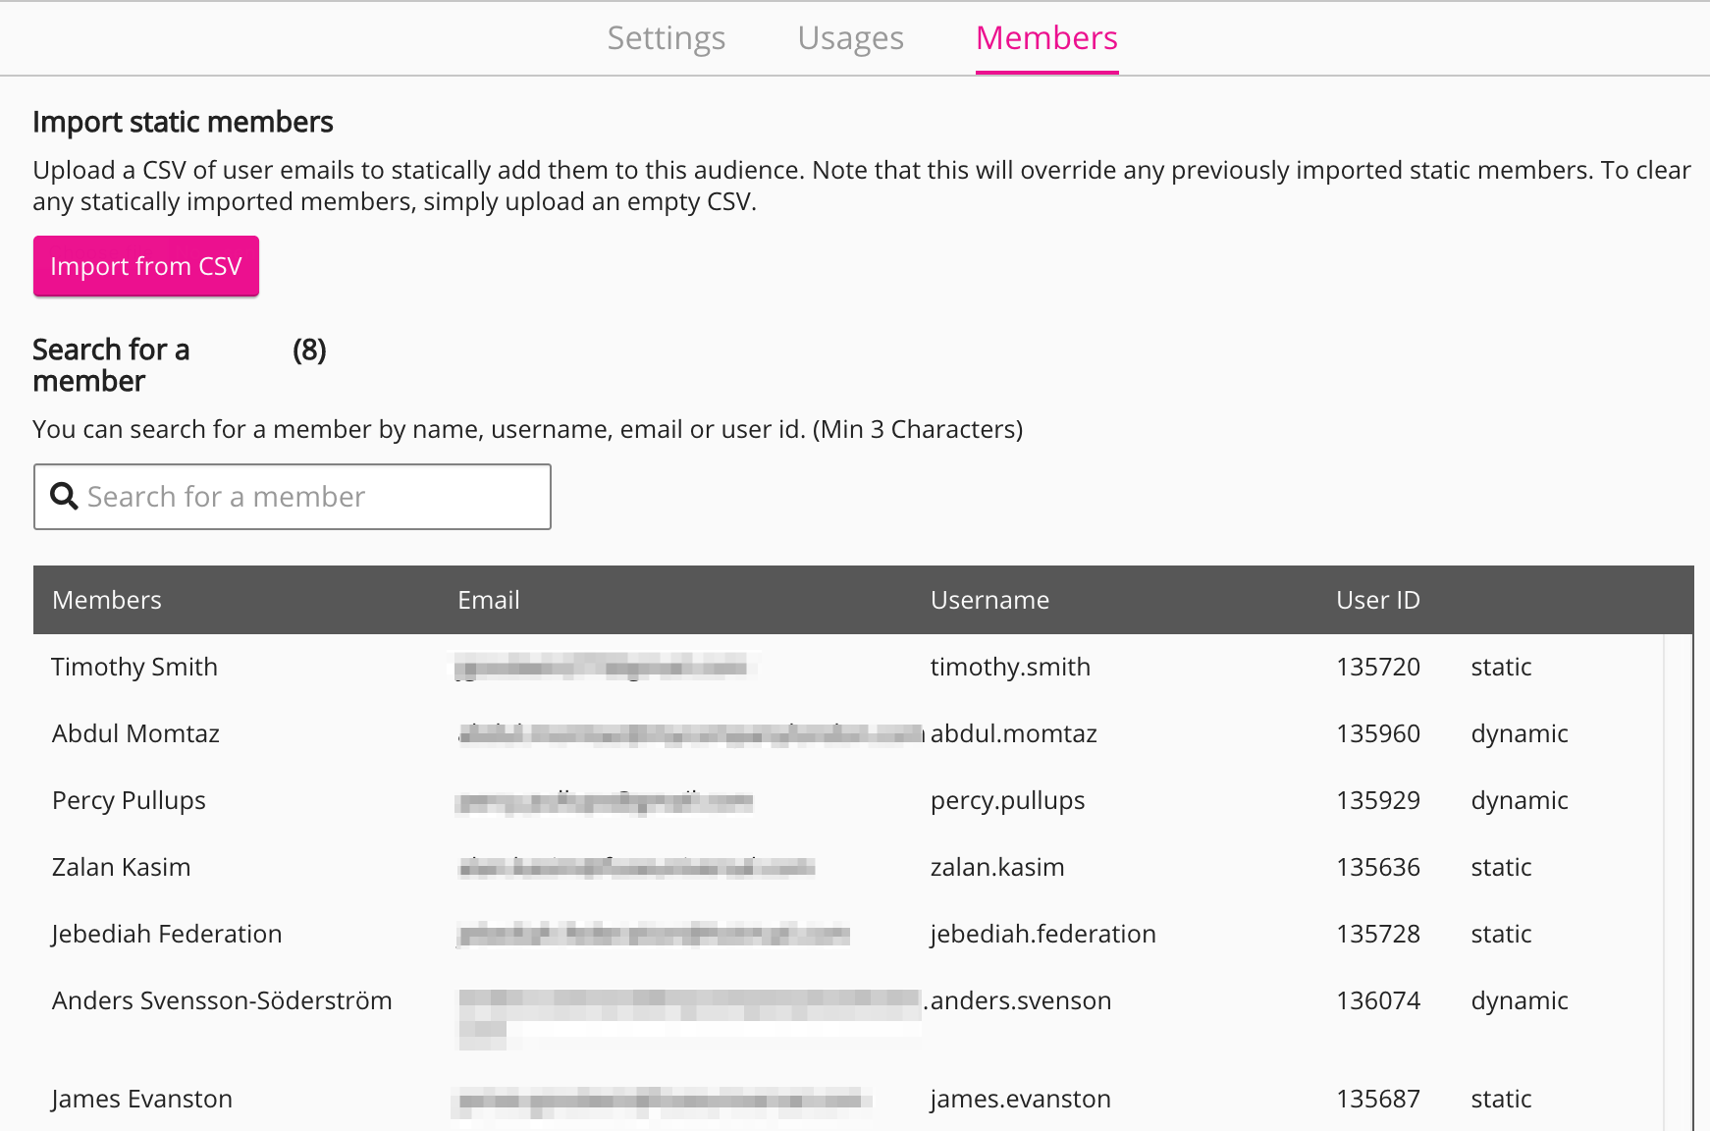
Task: Click the members table vertical scrollbar
Action: click(x=1678, y=882)
